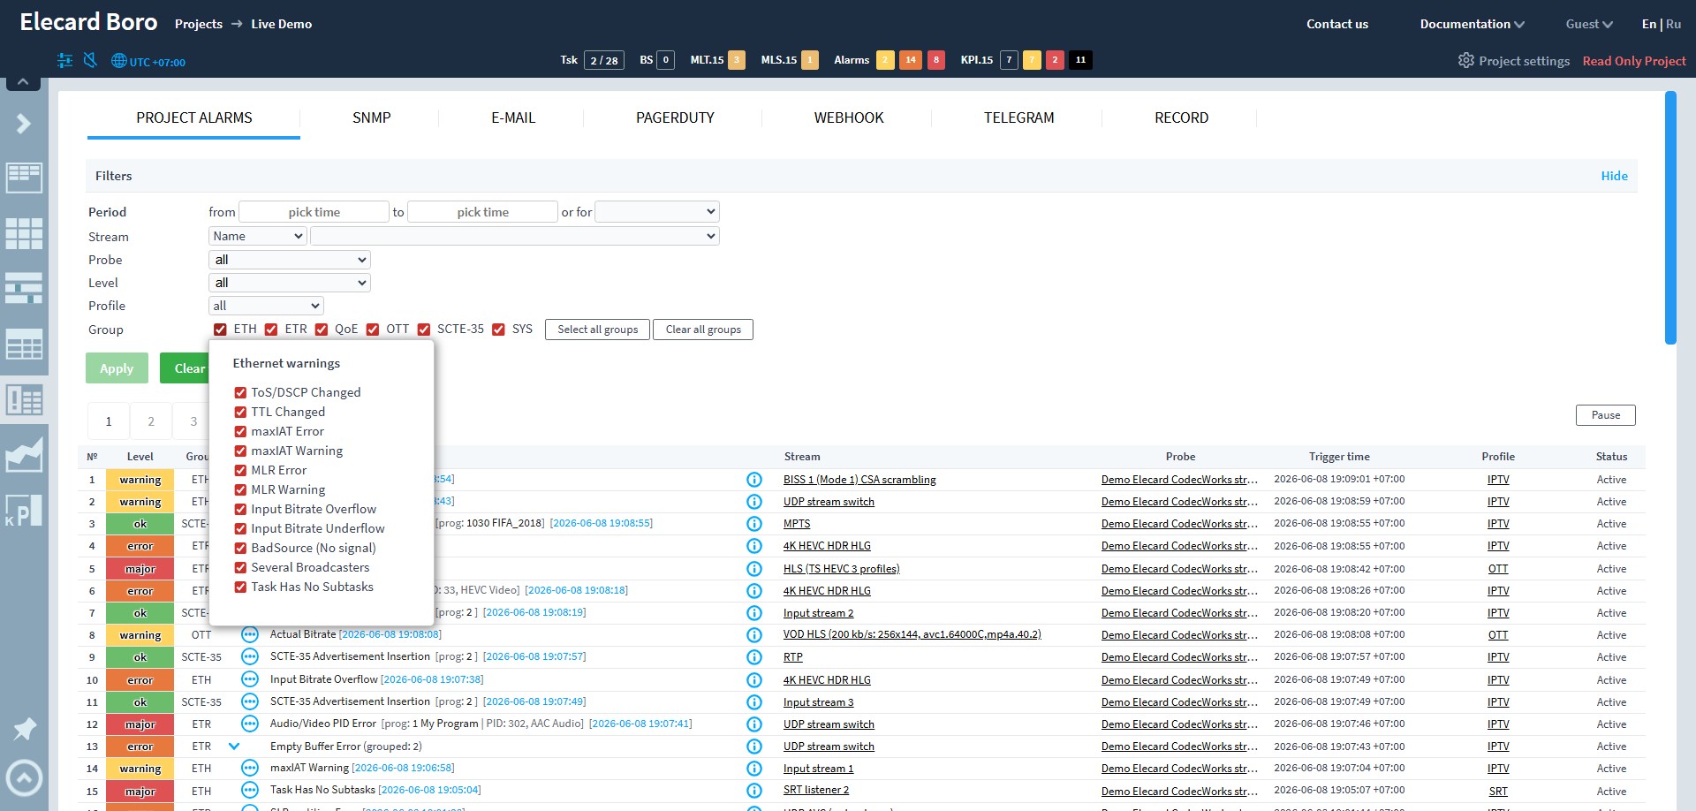Open the Profile filter dropdown
Screen dimensions: 1696x811
click(x=266, y=306)
